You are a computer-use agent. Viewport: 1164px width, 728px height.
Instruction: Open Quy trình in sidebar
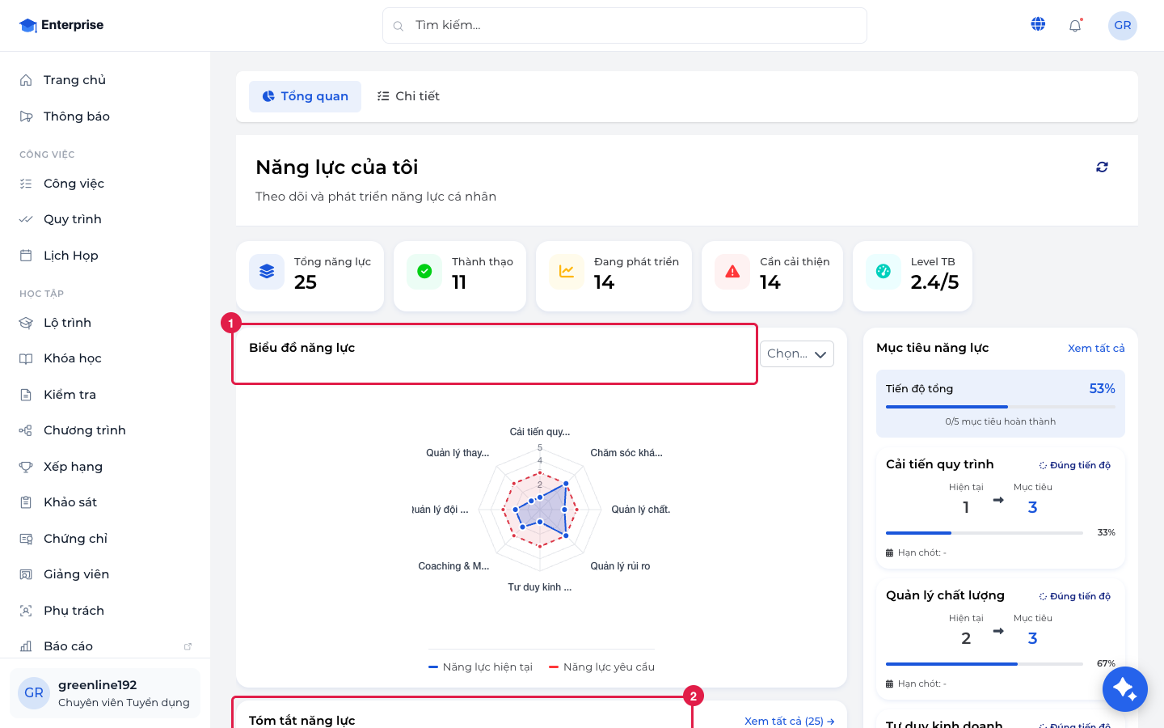click(x=105, y=219)
